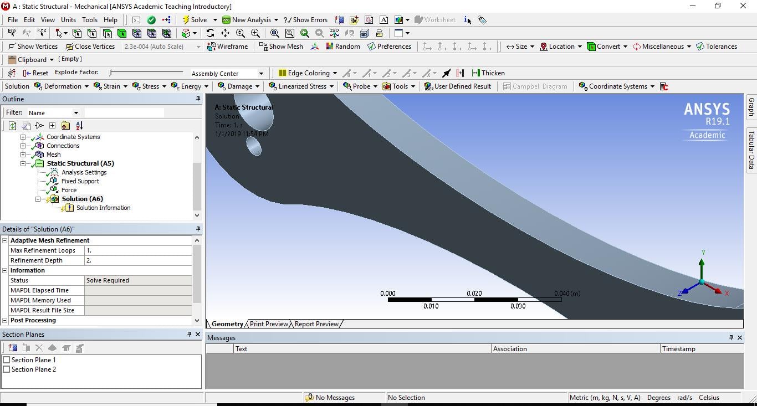Viewport: 757px width, 406px height.
Task: Enable the Section Plane 1 checkbox
Action: tap(7, 360)
